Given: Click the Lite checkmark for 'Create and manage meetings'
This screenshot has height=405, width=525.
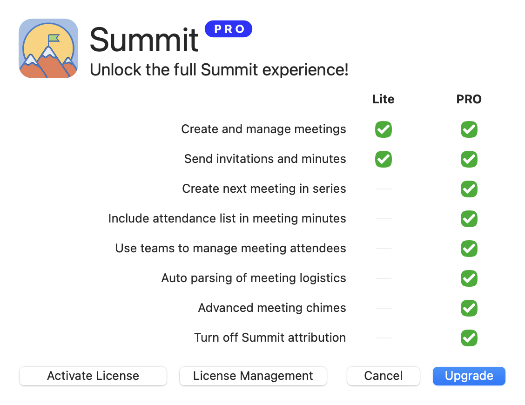Looking at the screenshot, I should [383, 129].
